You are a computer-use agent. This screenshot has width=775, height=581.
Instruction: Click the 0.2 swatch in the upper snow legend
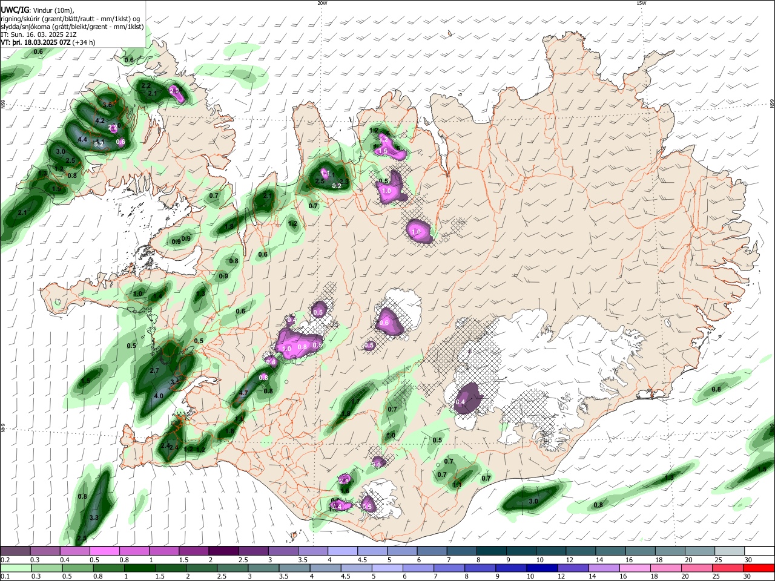(x=16, y=551)
